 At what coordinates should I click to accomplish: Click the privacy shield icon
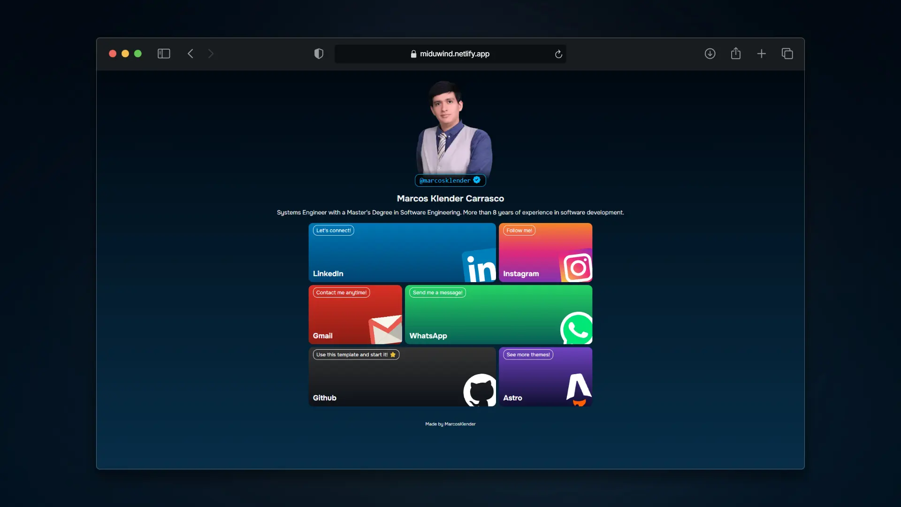pyautogui.click(x=319, y=54)
